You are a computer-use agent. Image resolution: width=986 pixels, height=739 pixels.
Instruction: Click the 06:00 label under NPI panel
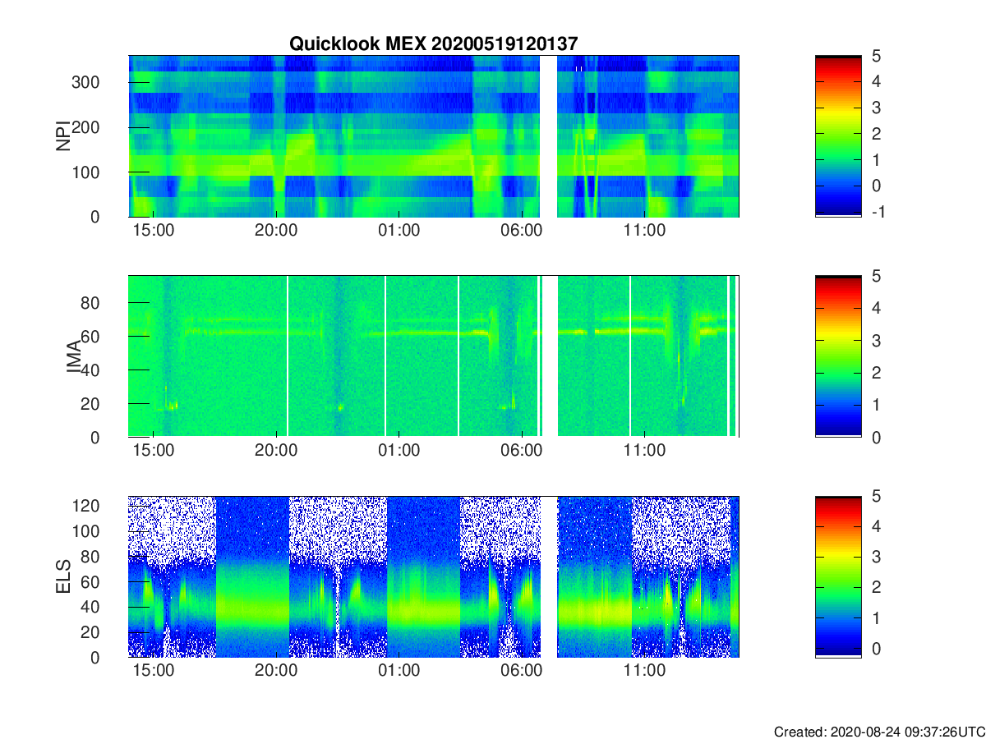click(x=522, y=231)
